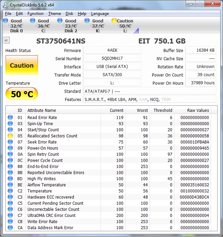Select raw value 00000D438DC4
223x237 pixels.
click(x=194, y=197)
